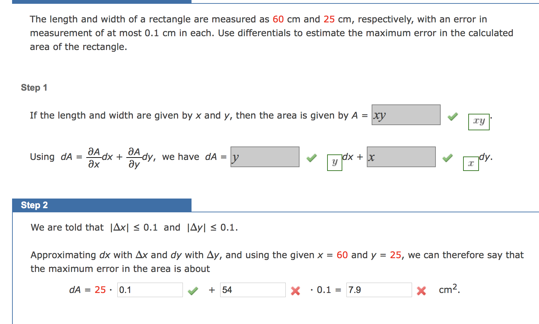The width and height of the screenshot is (539, 324).
Task: Select the gray field containing y
Action: point(265,157)
